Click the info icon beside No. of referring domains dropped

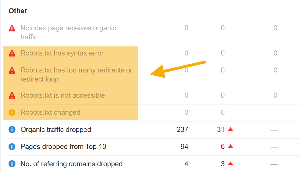pos(12,164)
